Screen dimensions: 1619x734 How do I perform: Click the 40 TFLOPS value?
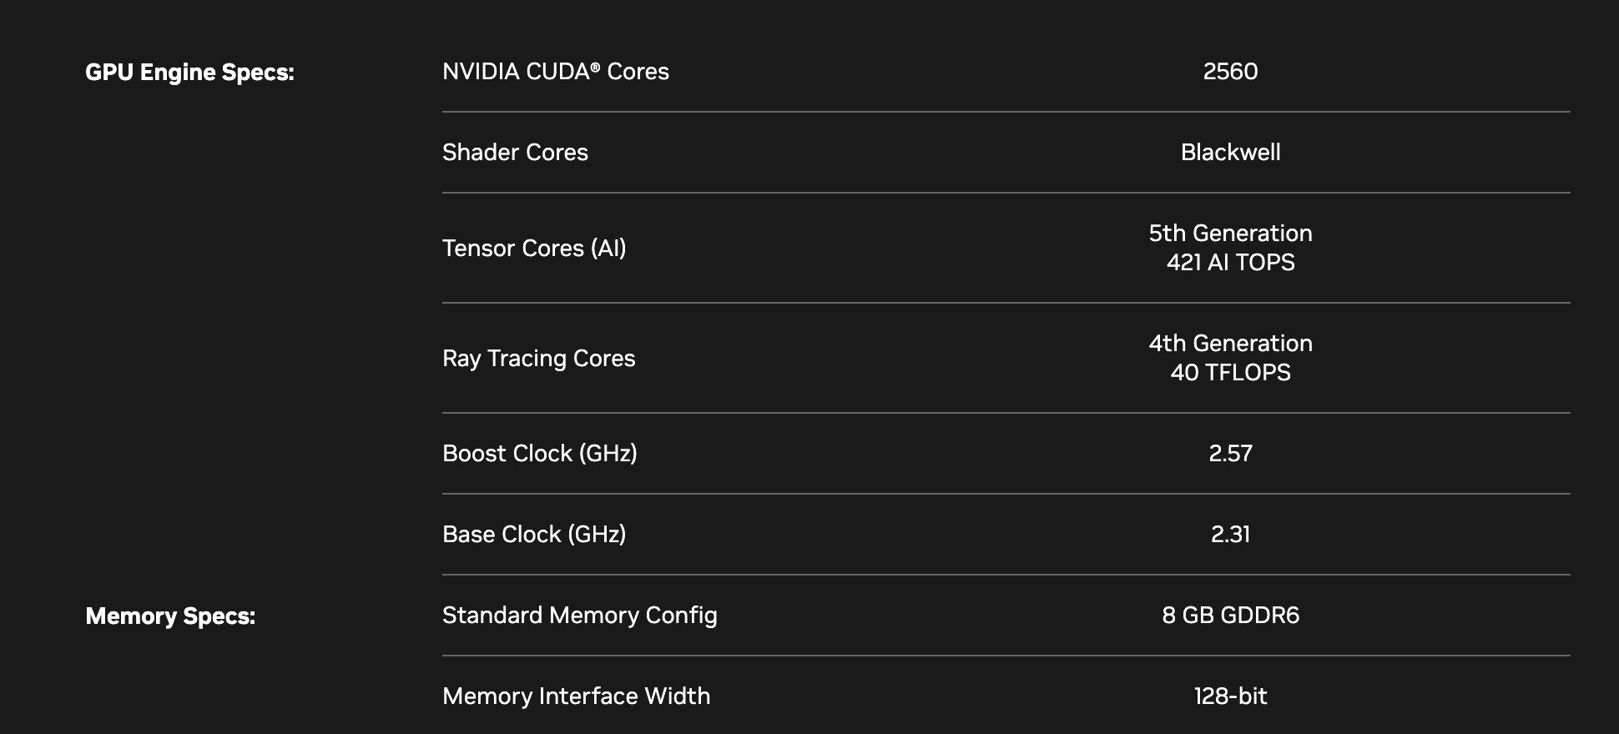(x=1230, y=373)
